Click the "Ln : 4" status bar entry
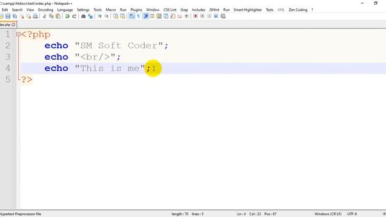Image resolution: width=386 pixels, height=217 pixels. [241, 214]
